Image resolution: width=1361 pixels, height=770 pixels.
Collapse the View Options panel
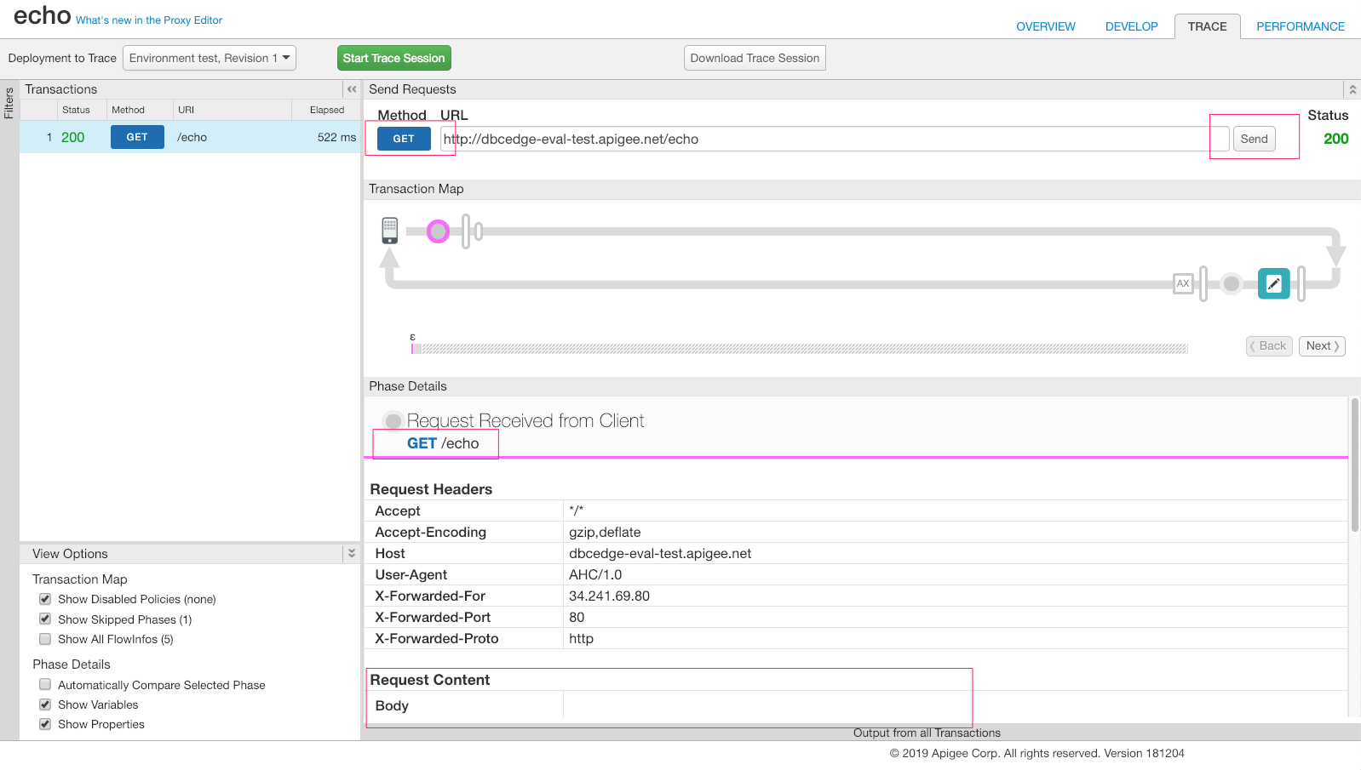(352, 553)
